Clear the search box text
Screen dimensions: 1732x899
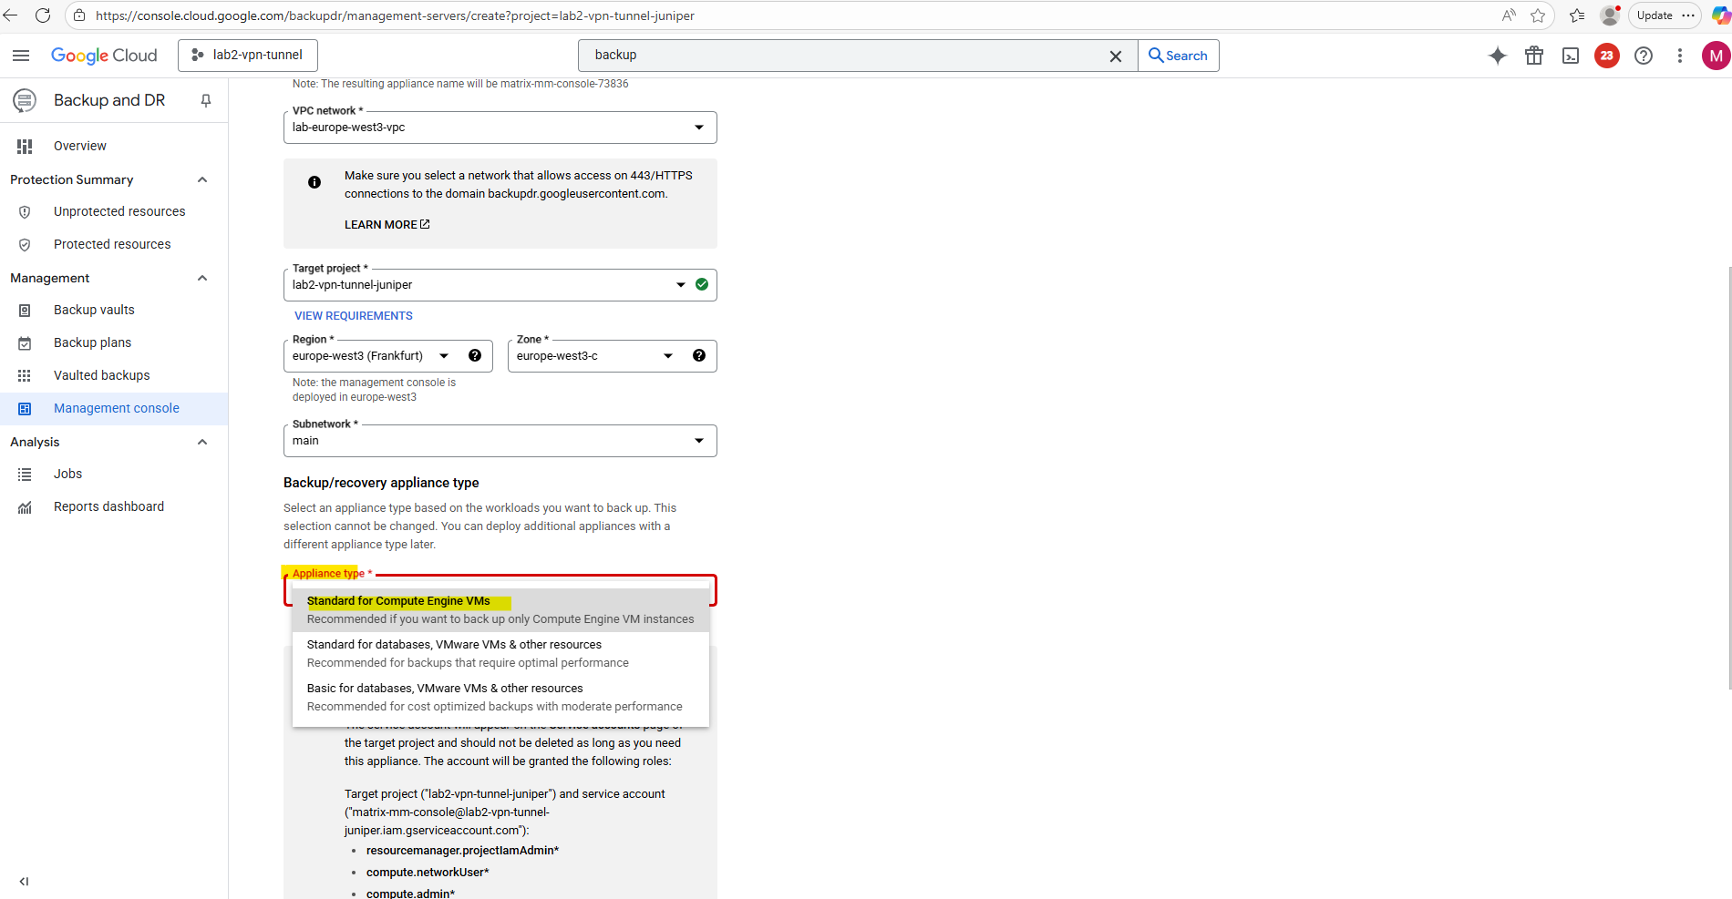coord(1115,56)
